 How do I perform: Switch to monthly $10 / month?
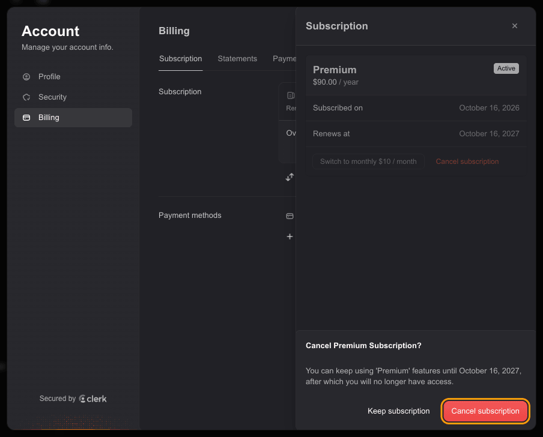368,161
